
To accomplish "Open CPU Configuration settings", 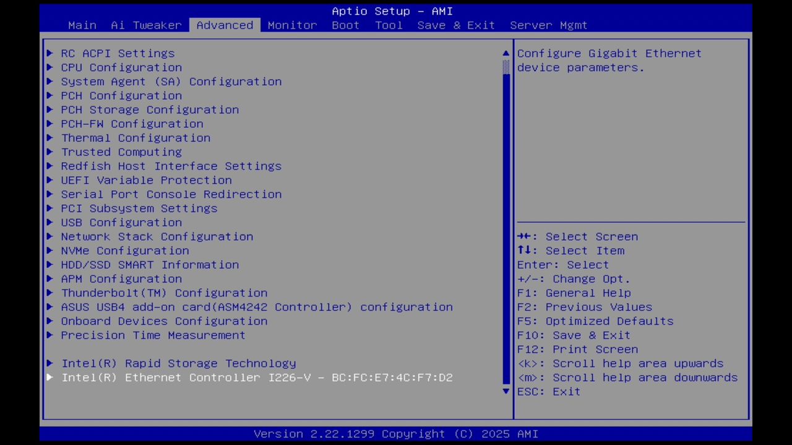I will tap(121, 67).
